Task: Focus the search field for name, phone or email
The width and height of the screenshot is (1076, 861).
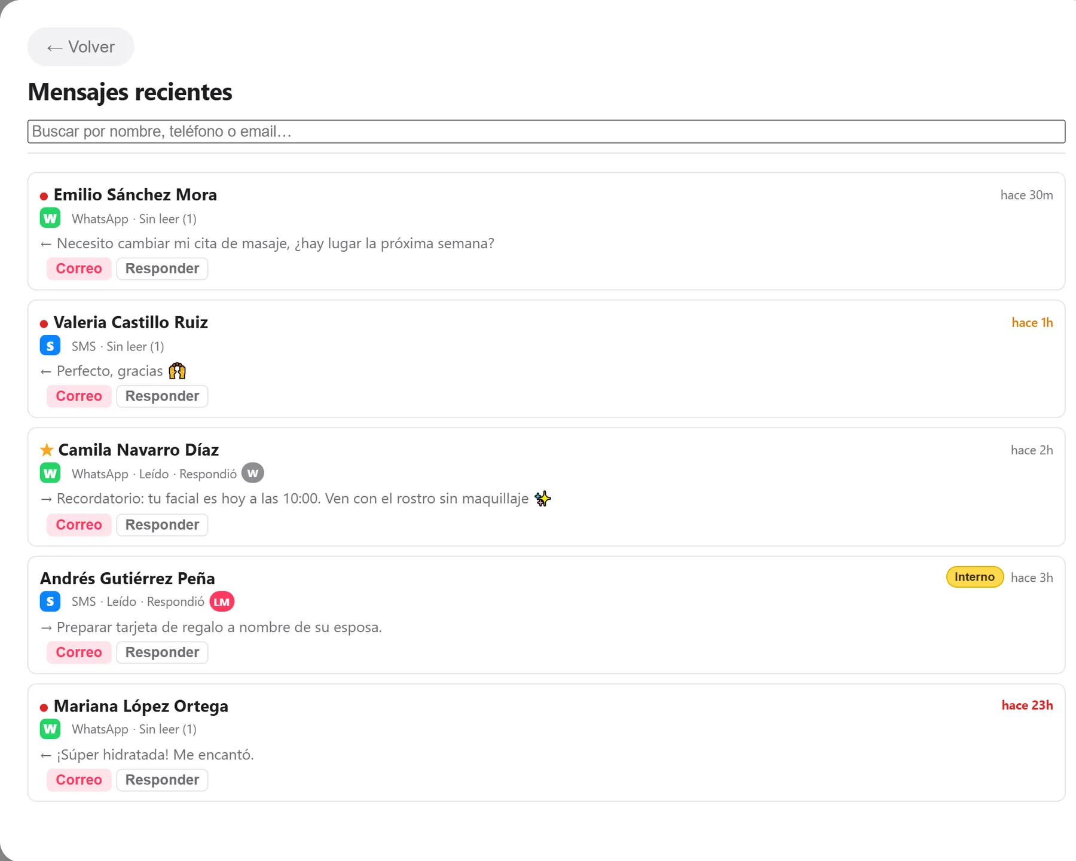Action: click(546, 132)
